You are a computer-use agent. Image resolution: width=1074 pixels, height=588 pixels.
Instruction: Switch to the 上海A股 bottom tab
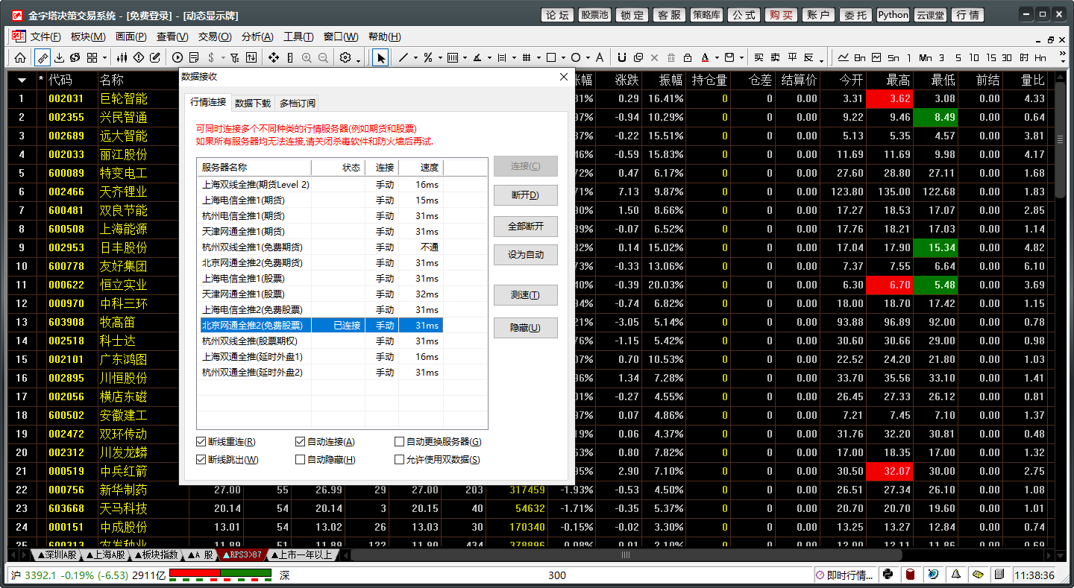point(107,555)
